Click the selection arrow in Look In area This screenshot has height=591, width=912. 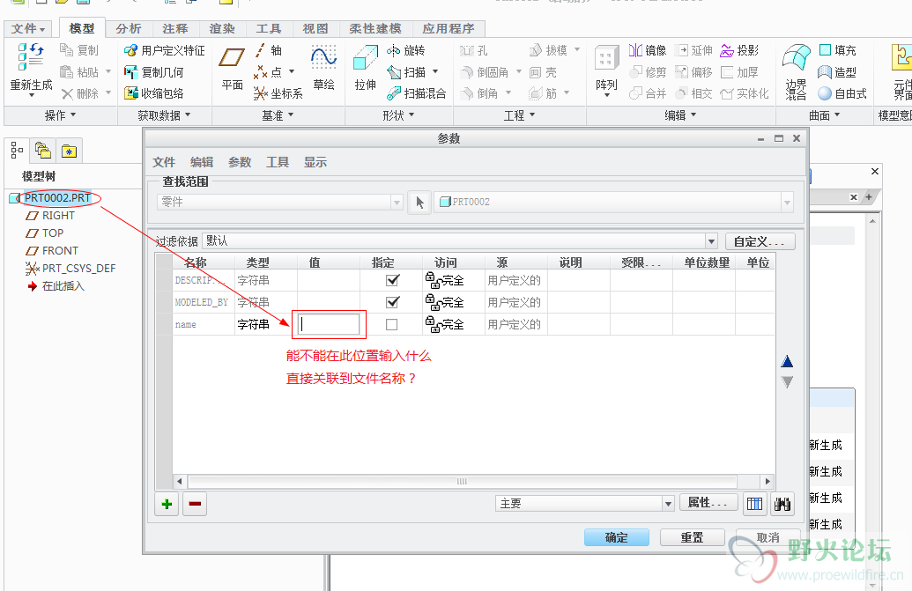point(419,203)
